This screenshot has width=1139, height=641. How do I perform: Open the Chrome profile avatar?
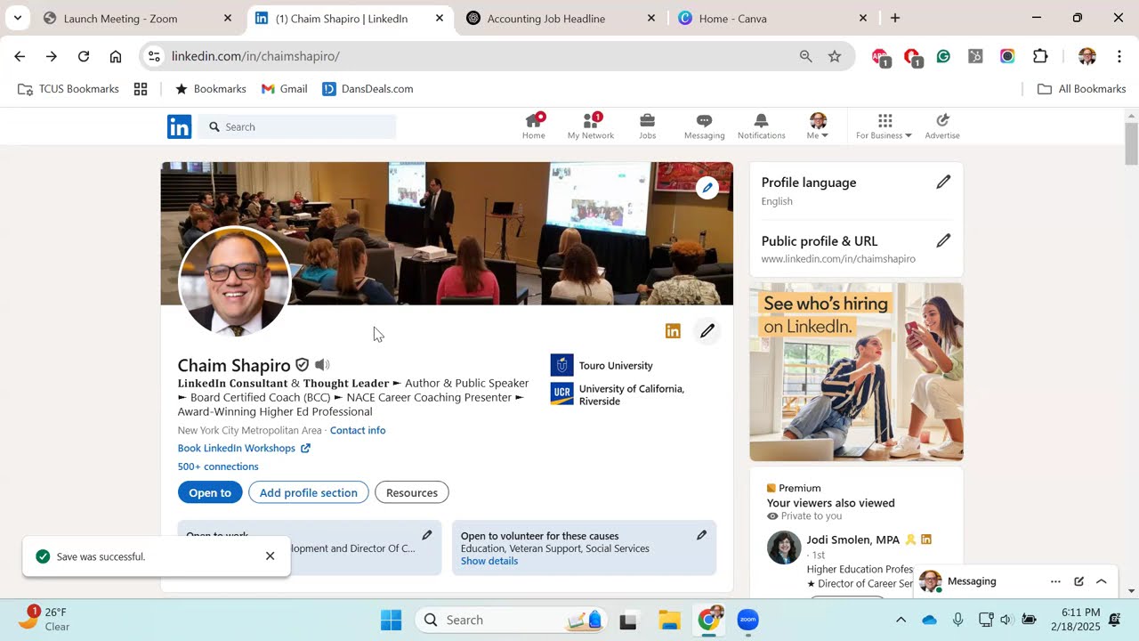1086,56
